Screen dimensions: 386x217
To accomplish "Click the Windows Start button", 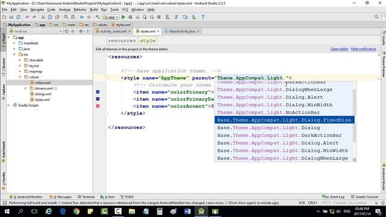I will (7, 212).
